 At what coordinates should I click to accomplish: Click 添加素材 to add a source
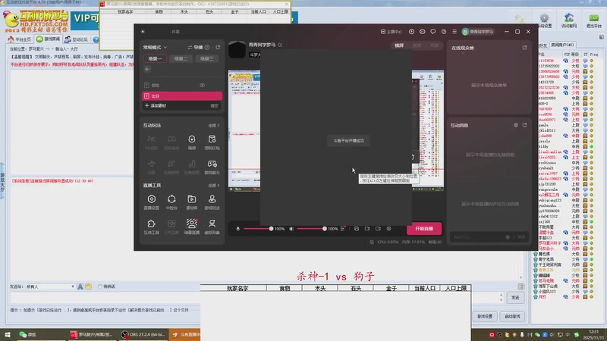(156, 105)
